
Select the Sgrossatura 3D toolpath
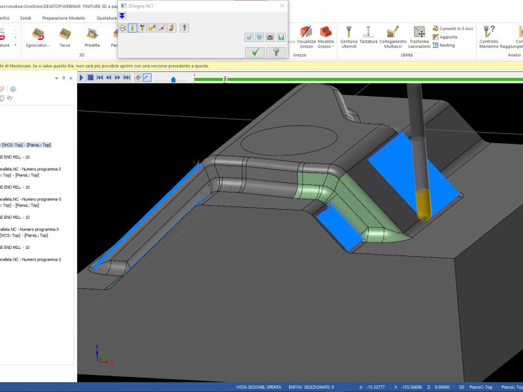38,38
